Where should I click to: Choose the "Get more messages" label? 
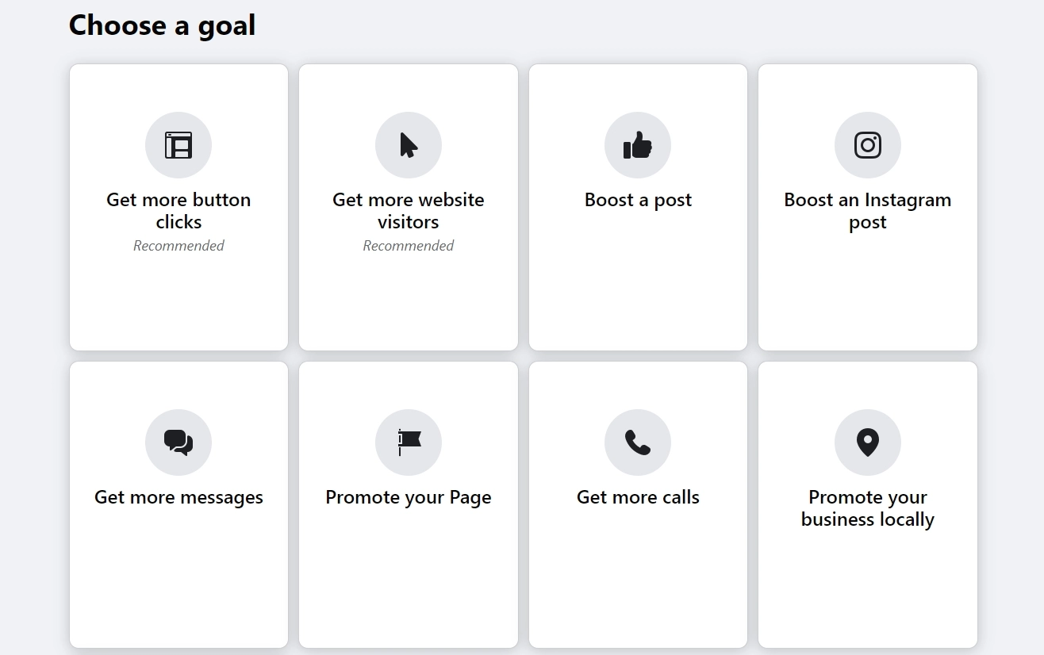[178, 497]
